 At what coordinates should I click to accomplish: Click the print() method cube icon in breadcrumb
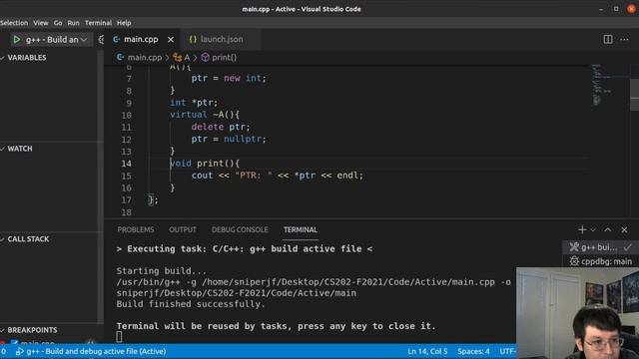click(206, 58)
